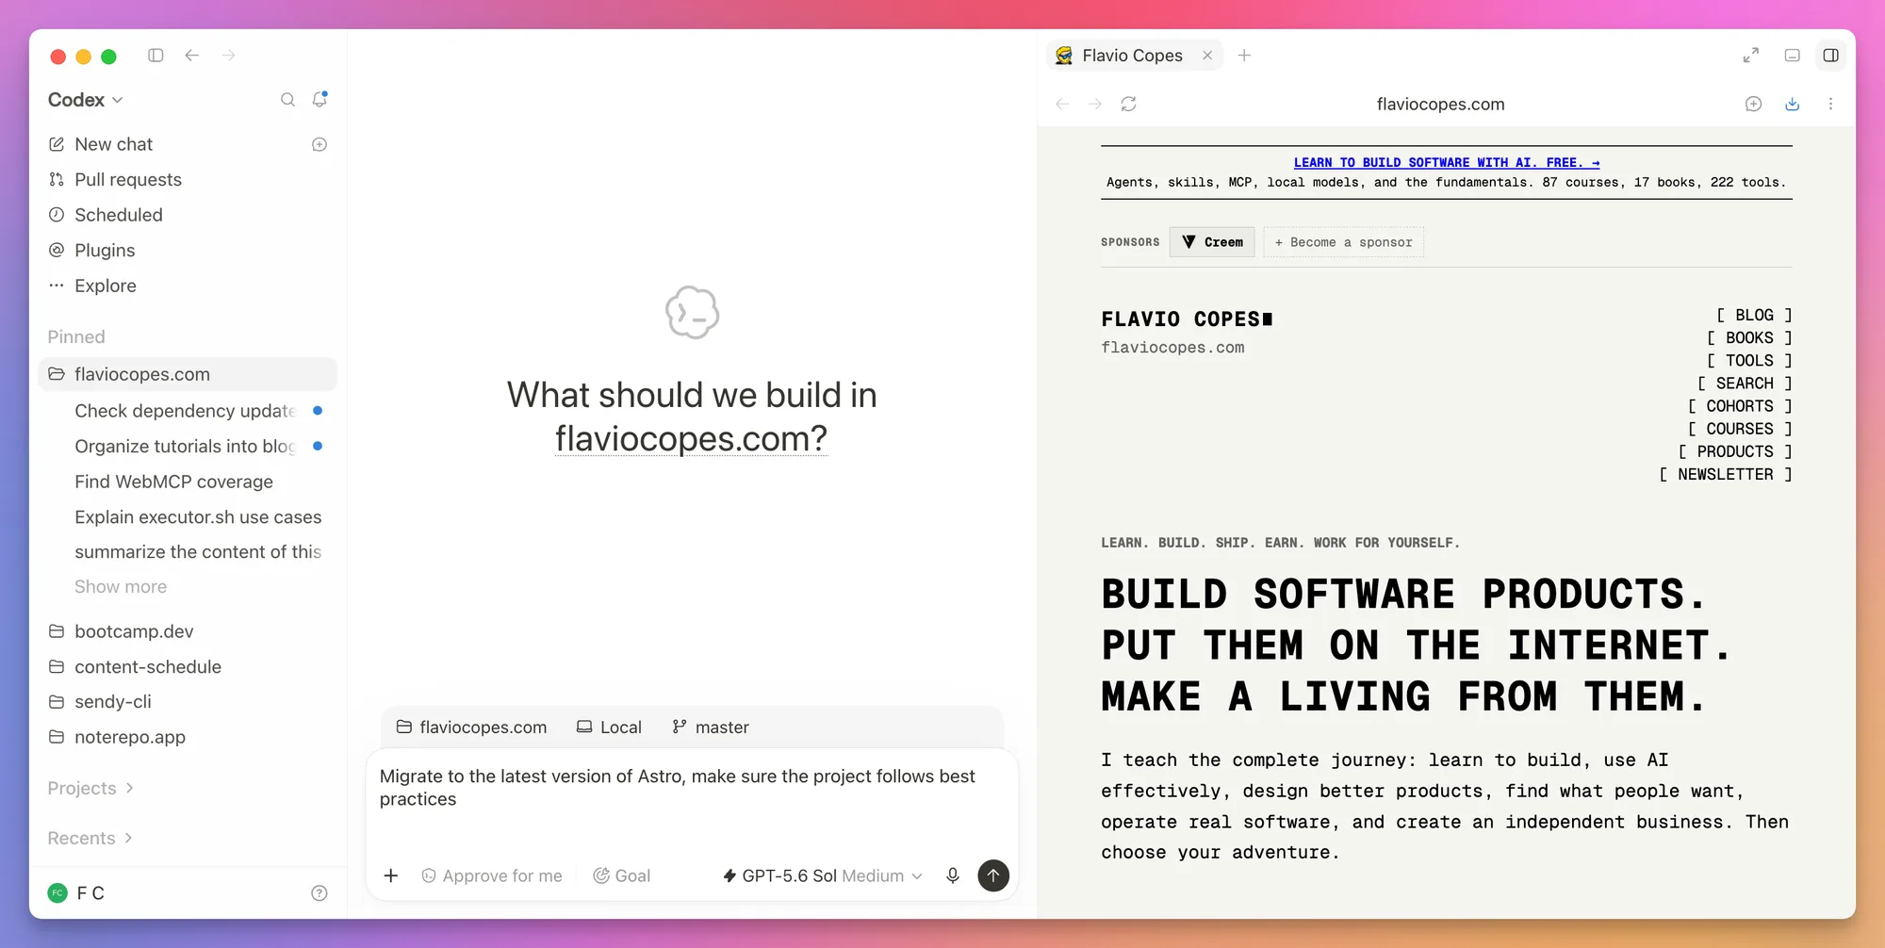Toggle the bottom panel icon
The width and height of the screenshot is (1885, 948).
1793,56
